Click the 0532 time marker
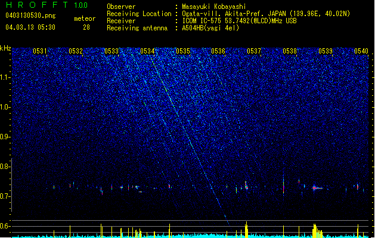Image resolution: width=375 pixels, height=238 pixels. (x=76, y=51)
